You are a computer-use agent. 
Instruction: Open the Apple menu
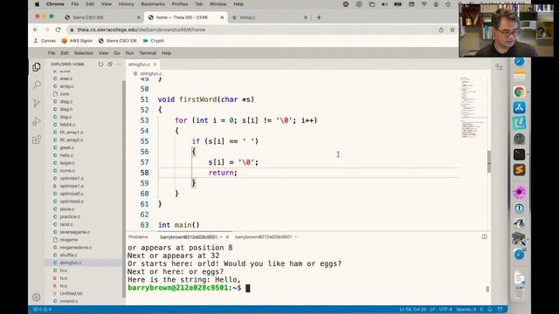pyautogui.click(x=37, y=4)
